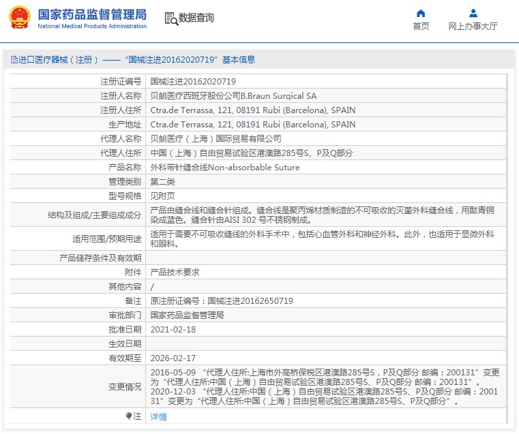Image resolution: width=519 pixels, height=434 pixels.
Task: Click the national emblem logo
Action: coord(19,18)
